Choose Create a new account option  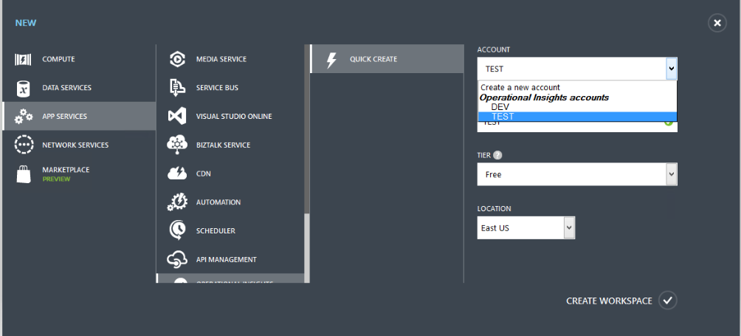click(x=520, y=87)
